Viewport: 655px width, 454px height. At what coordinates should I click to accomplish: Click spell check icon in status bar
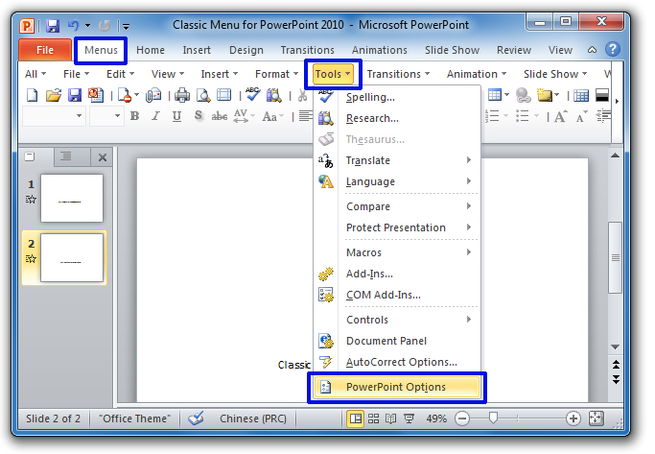pyautogui.click(x=196, y=418)
